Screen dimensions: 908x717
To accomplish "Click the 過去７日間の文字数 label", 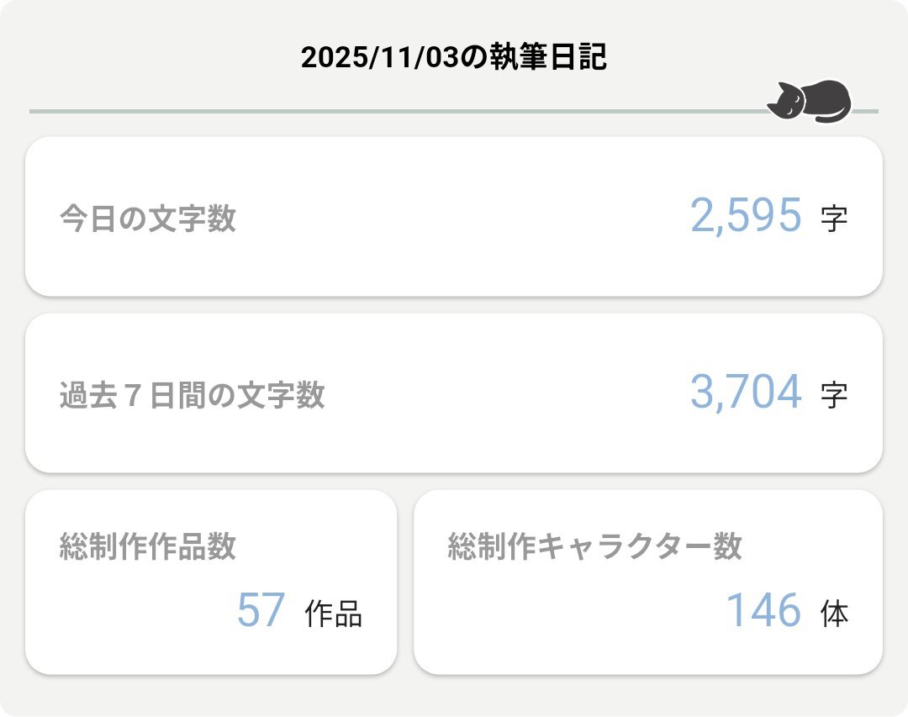I will (x=192, y=395).
